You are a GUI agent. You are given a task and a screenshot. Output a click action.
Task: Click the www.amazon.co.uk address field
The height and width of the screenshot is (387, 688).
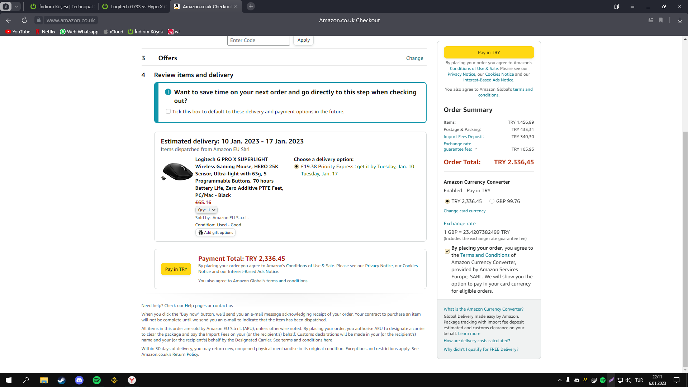[x=71, y=20]
